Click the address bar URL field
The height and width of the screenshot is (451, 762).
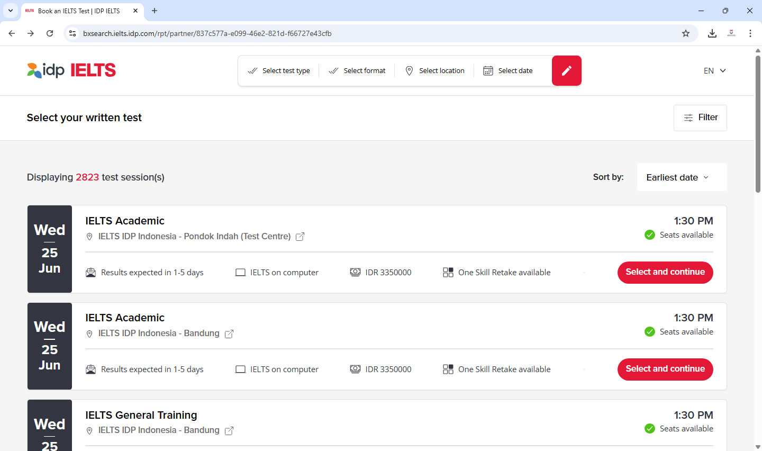370,33
